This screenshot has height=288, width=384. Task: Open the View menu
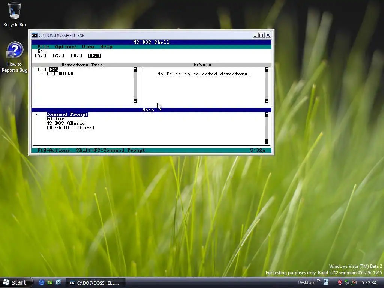[88, 47]
